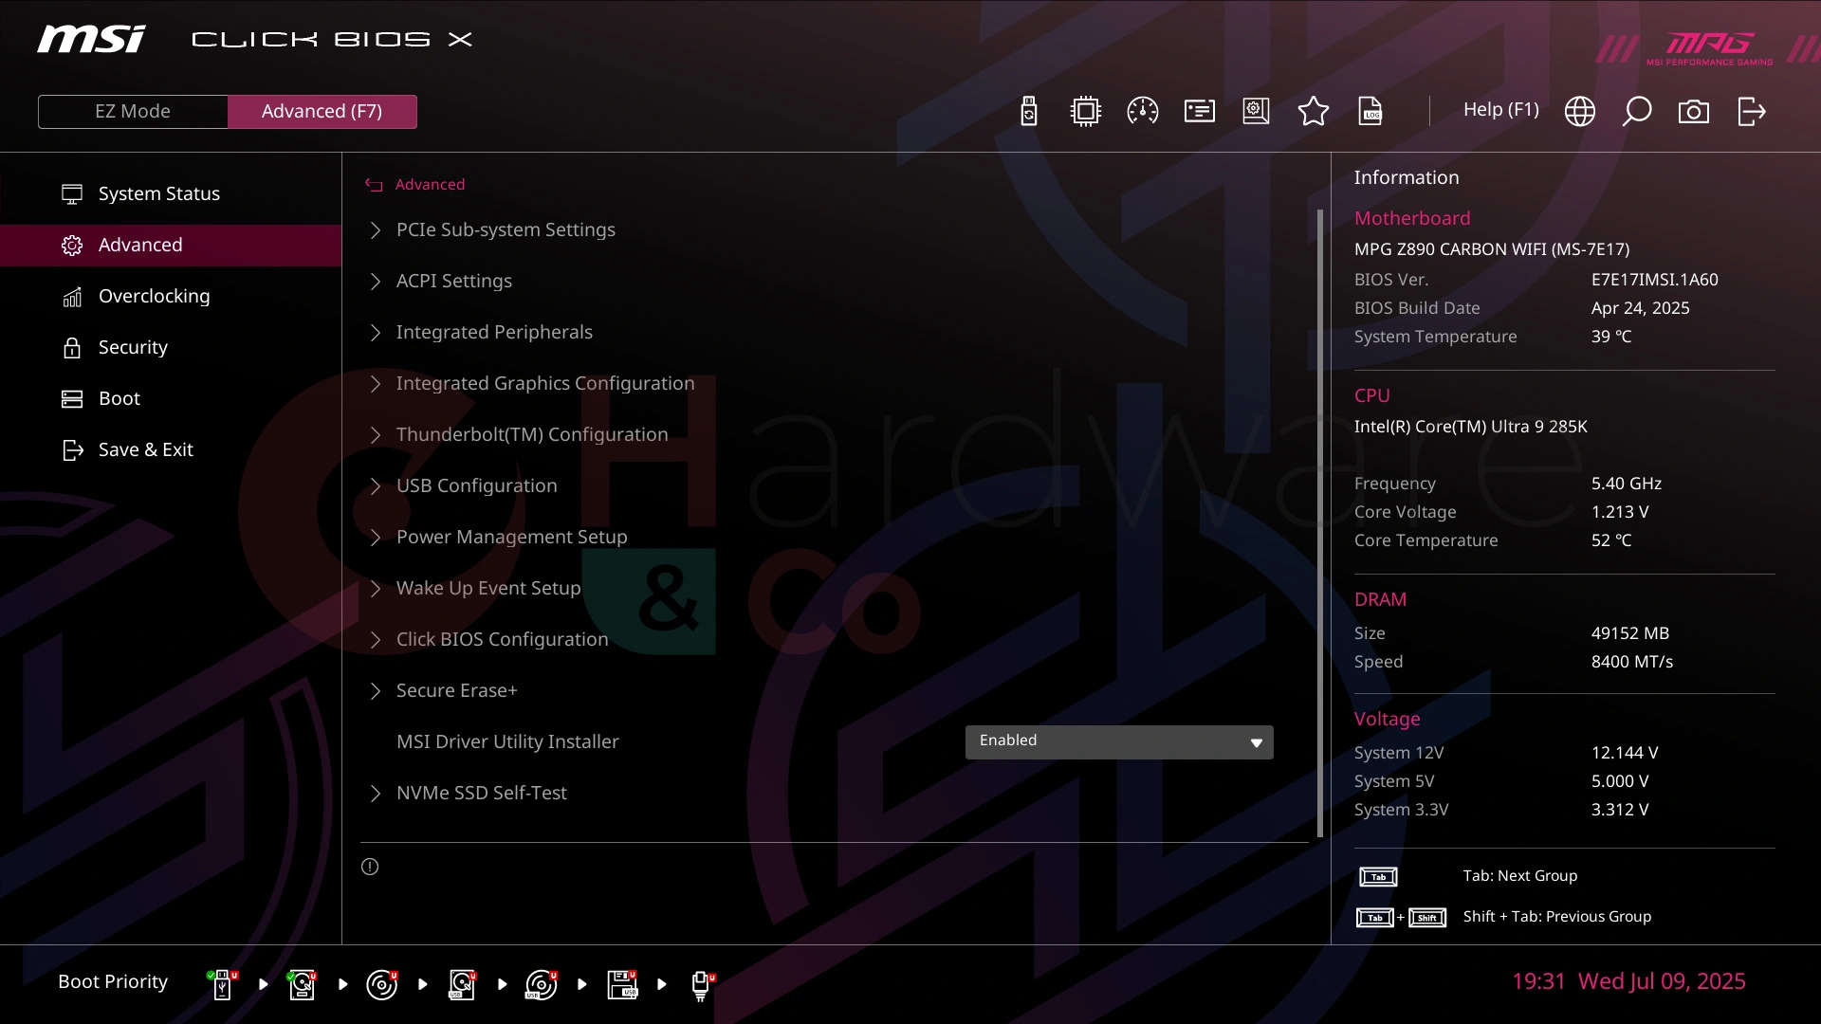
Task: Click the exit arrow icon in toolbar
Action: (1751, 111)
